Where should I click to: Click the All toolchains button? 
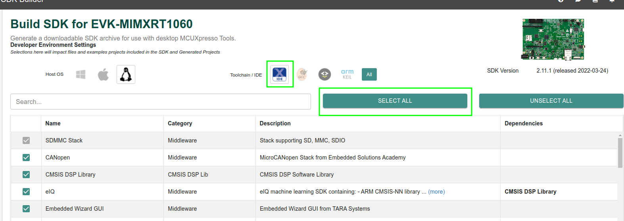tap(369, 74)
